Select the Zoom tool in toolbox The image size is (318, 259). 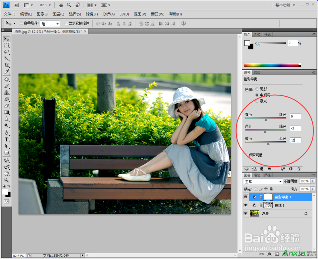pyautogui.click(x=6, y=180)
